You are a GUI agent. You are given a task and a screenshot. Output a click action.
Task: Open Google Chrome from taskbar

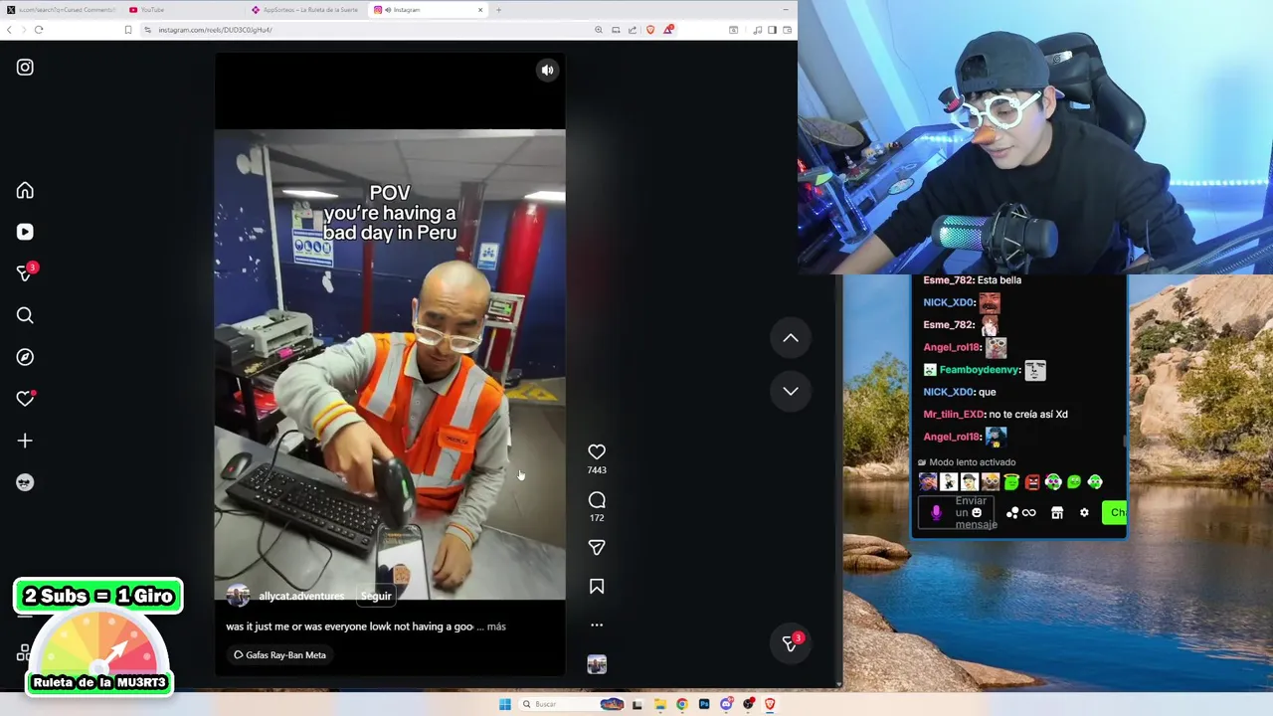681,704
